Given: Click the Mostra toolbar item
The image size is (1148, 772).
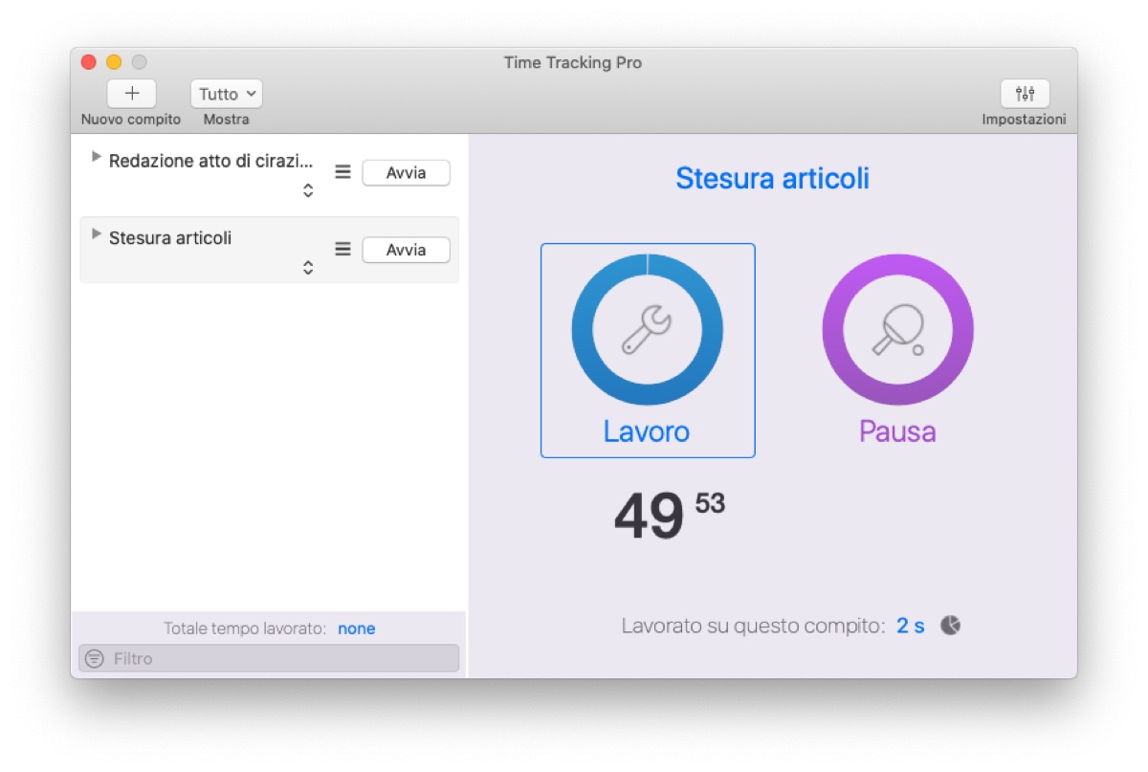Looking at the screenshot, I should tap(226, 119).
